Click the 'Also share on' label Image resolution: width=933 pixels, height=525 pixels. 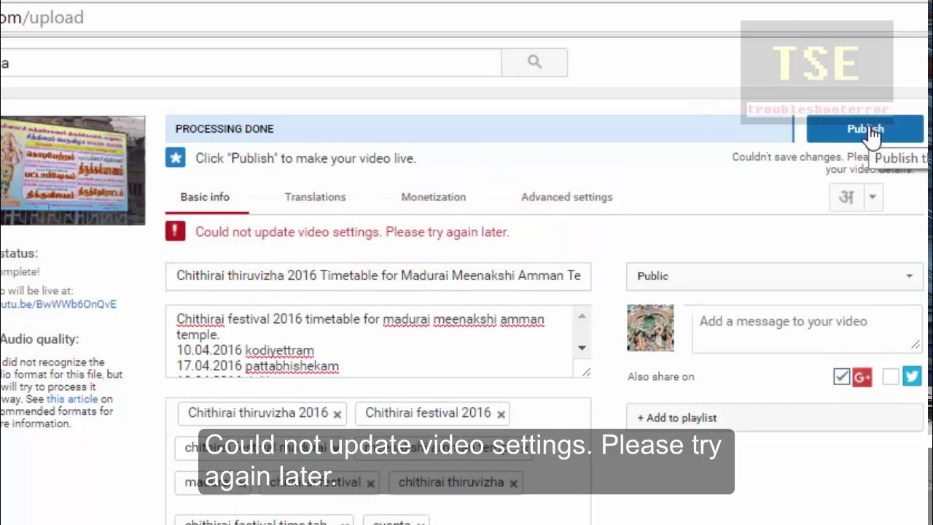point(661,377)
